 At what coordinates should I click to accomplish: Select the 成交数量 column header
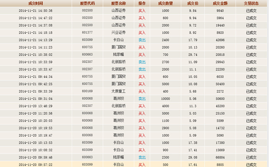[x=165, y=3]
